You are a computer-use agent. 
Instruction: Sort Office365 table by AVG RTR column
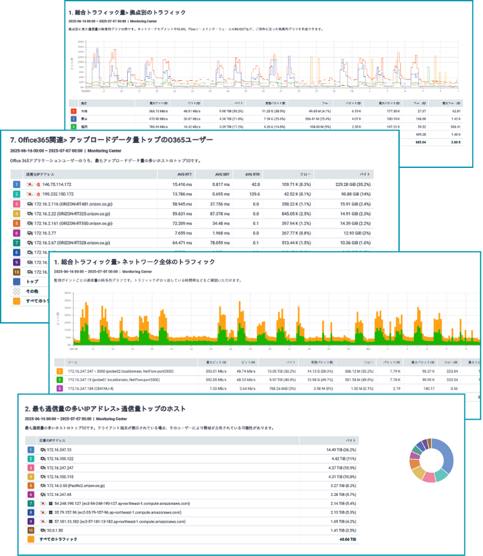point(247,174)
